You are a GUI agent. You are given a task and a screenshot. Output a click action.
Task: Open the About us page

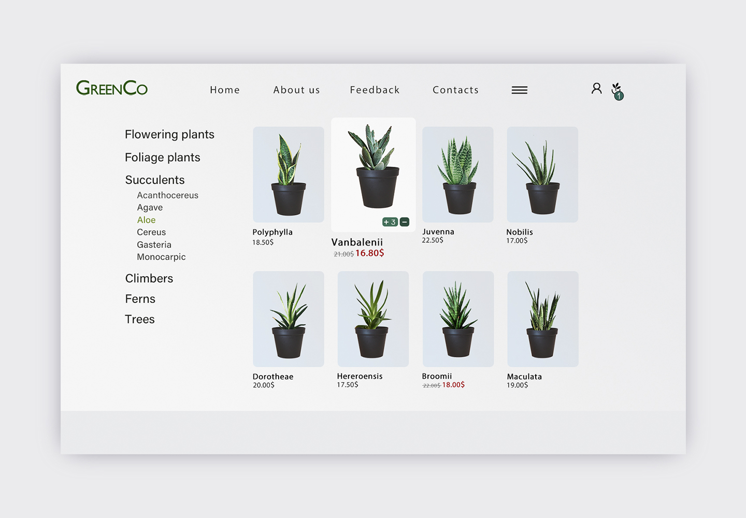coord(297,90)
